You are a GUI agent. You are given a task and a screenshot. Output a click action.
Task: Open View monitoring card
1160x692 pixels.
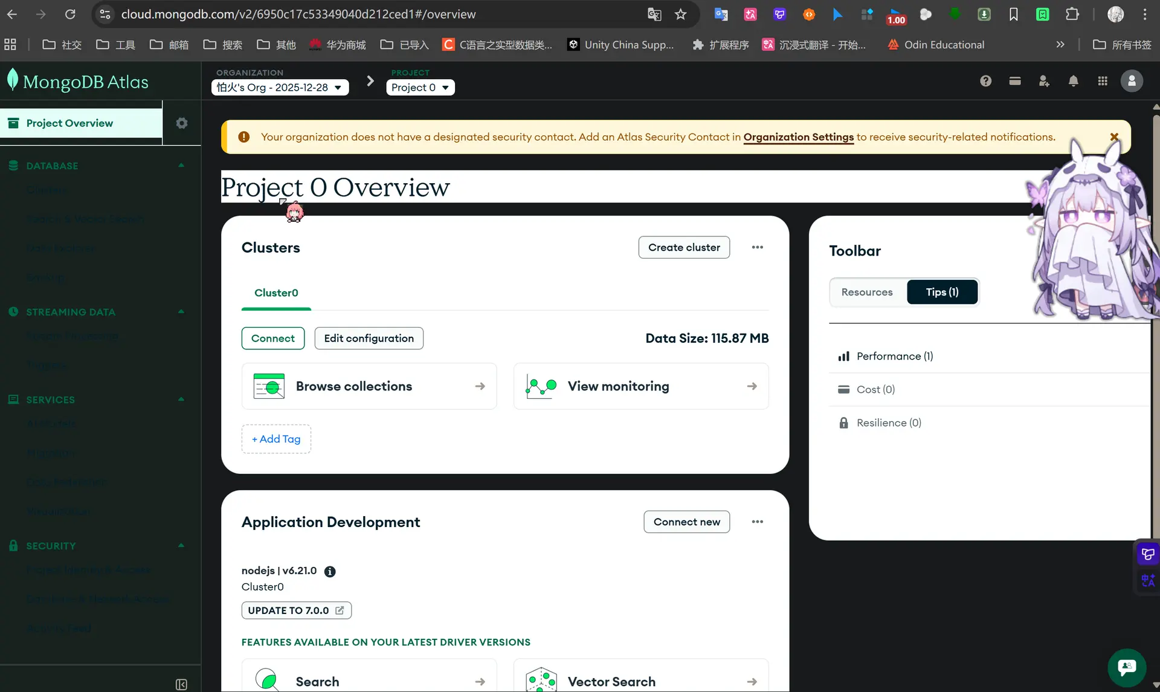coord(641,386)
